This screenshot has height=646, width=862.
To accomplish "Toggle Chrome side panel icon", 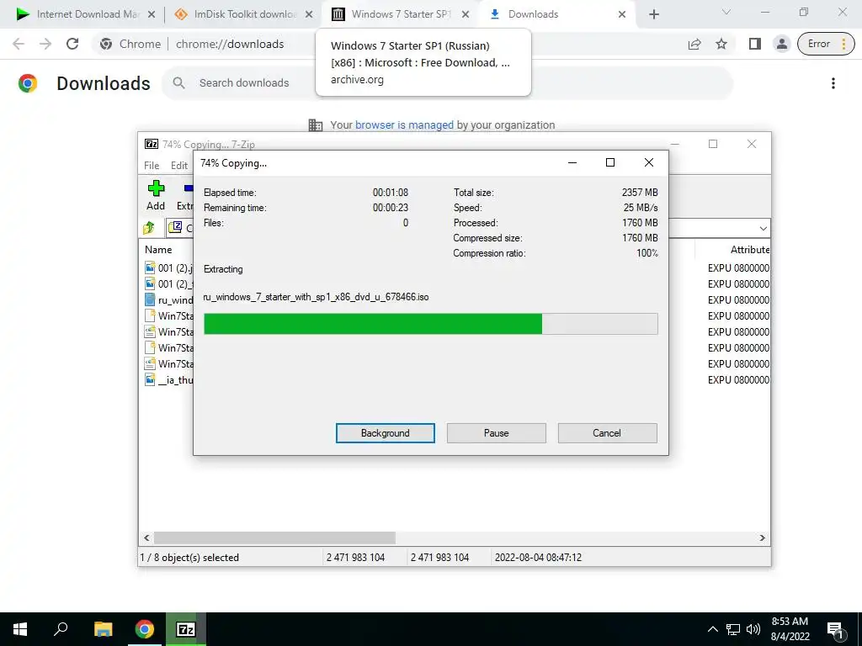I will (755, 44).
